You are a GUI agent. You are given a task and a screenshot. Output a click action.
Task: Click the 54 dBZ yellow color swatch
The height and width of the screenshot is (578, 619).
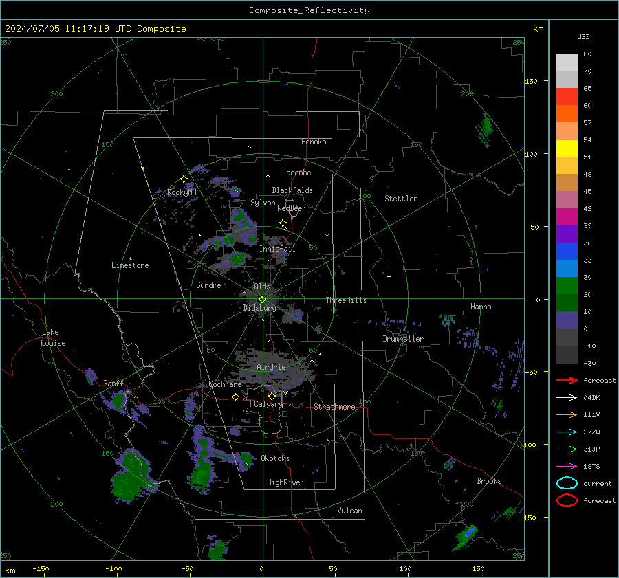tap(567, 148)
